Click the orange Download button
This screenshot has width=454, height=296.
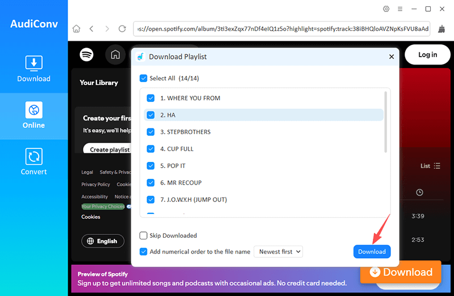[x=401, y=272]
